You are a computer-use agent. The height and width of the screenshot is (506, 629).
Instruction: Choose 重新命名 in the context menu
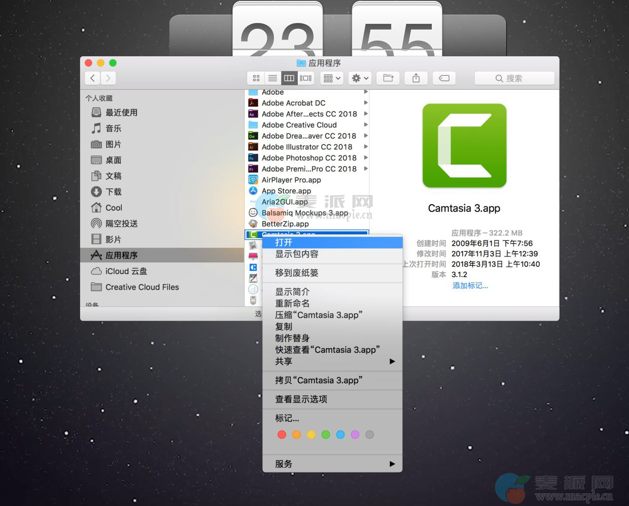(x=332, y=303)
